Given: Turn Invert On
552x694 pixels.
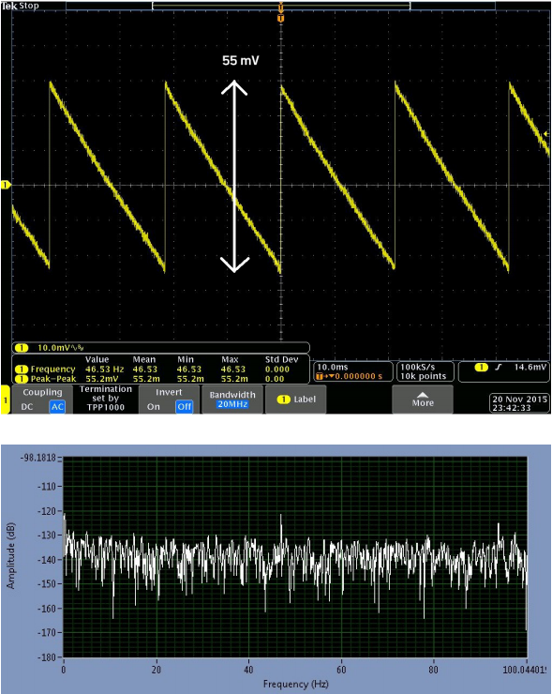Looking at the screenshot, I should coord(154,407).
